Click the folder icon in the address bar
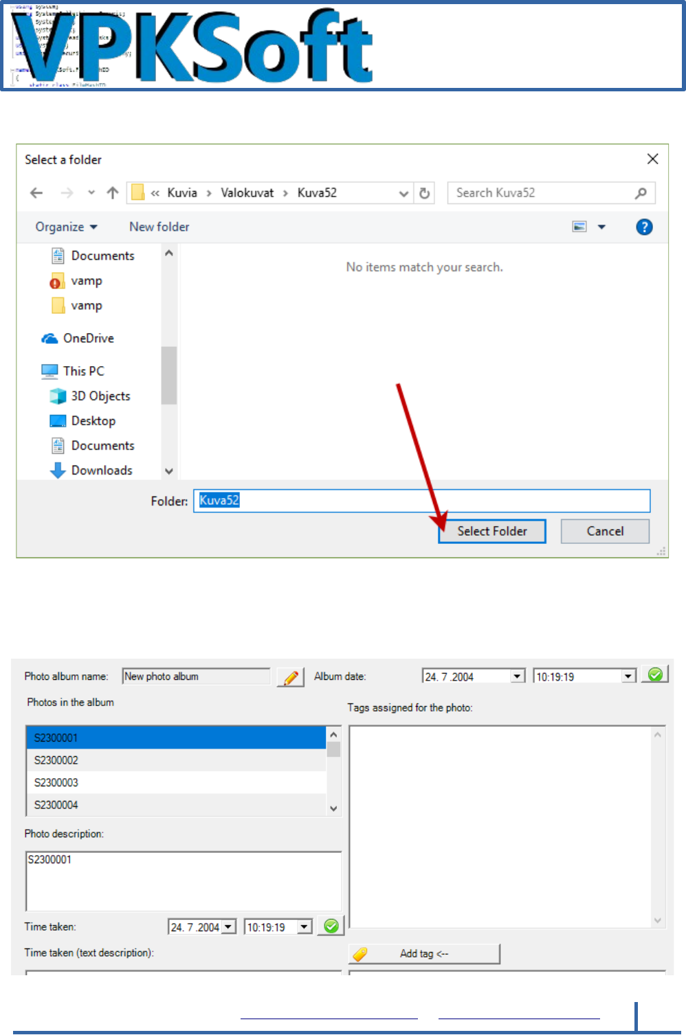The height and width of the screenshot is (1035, 686). 137,192
